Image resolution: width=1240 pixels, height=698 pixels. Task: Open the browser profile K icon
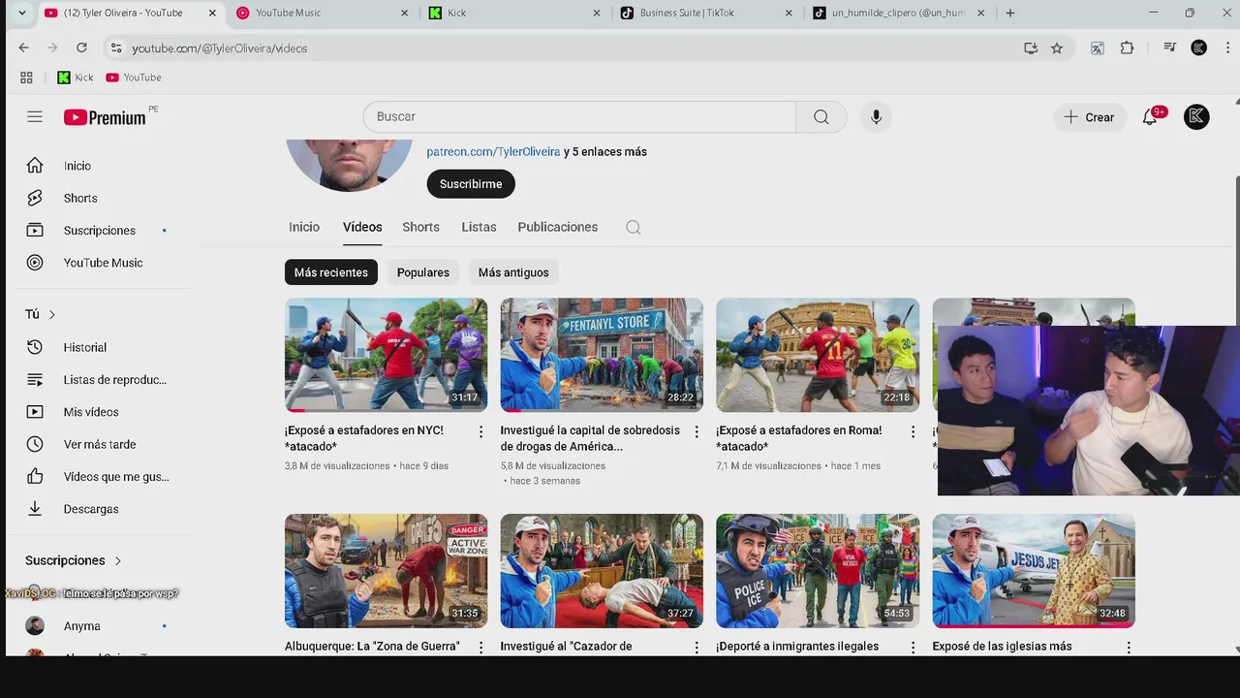1199,48
